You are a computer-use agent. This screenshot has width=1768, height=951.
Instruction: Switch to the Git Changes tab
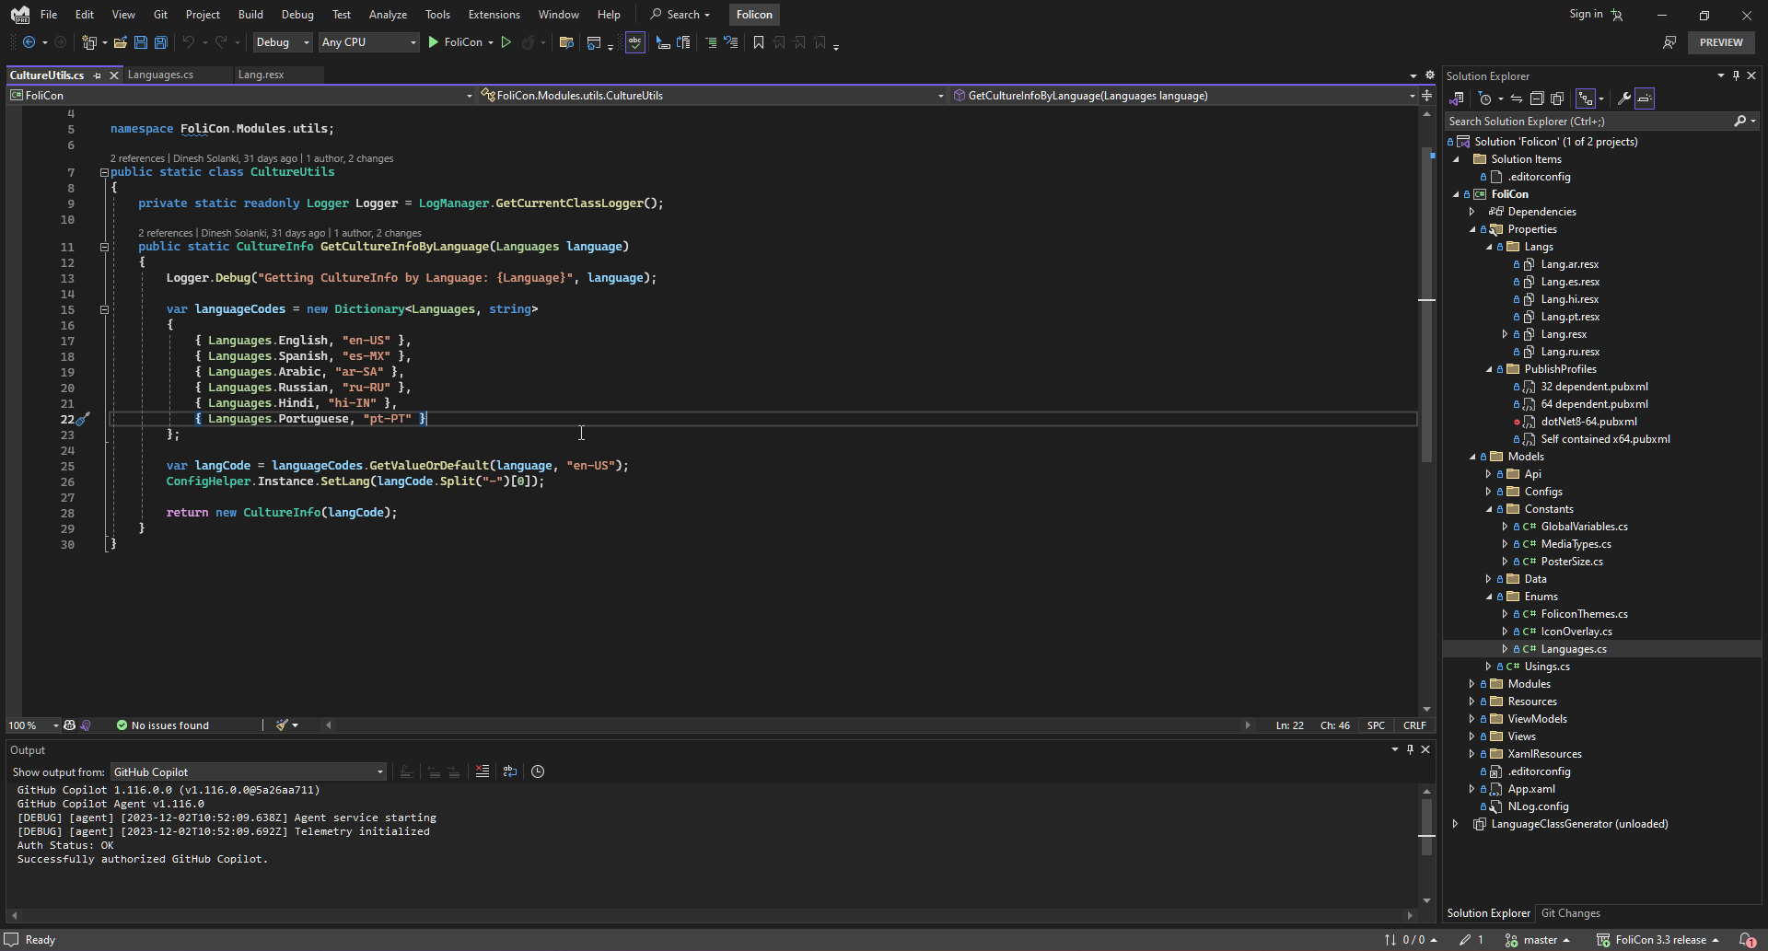click(x=1570, y=913)
